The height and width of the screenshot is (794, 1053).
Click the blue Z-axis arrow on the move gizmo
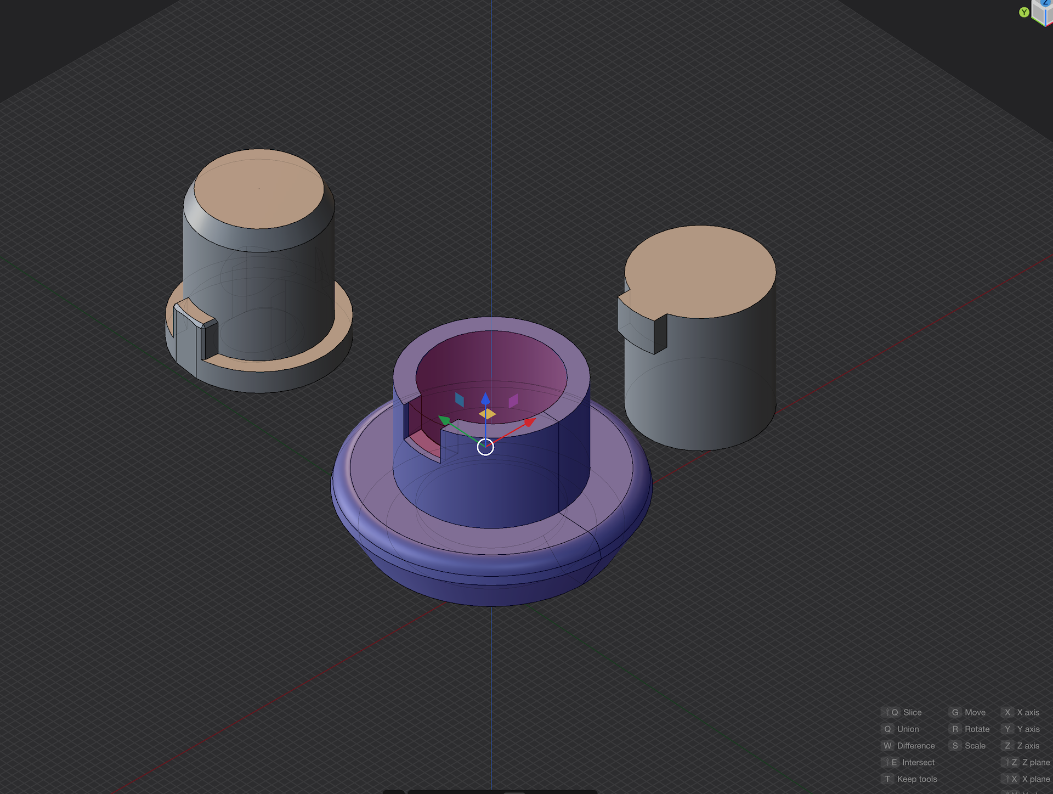[x=485, y=399]
